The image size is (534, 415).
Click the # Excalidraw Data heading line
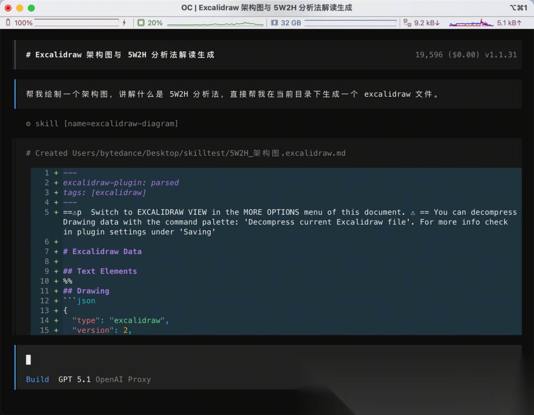pyautogui.click(x=102, y=251)
